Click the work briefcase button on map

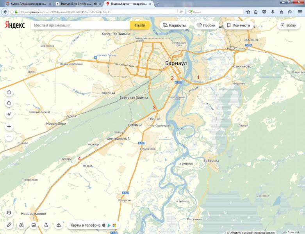point(9,103)
